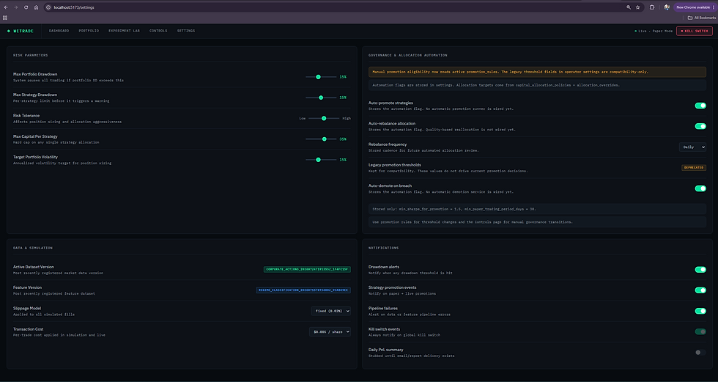Click the Risk Parameters section heading

click(x=31, y=55)
